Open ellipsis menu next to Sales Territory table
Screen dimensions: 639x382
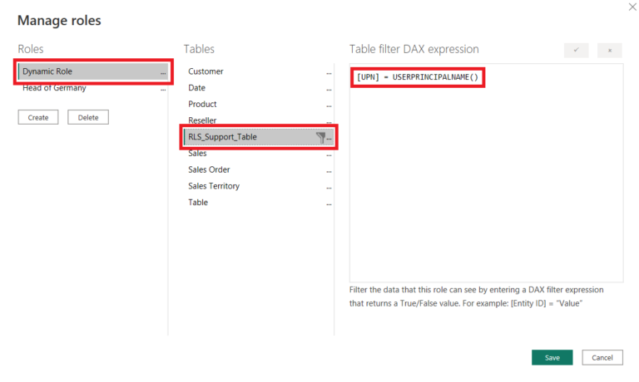(x=329, y=188)
